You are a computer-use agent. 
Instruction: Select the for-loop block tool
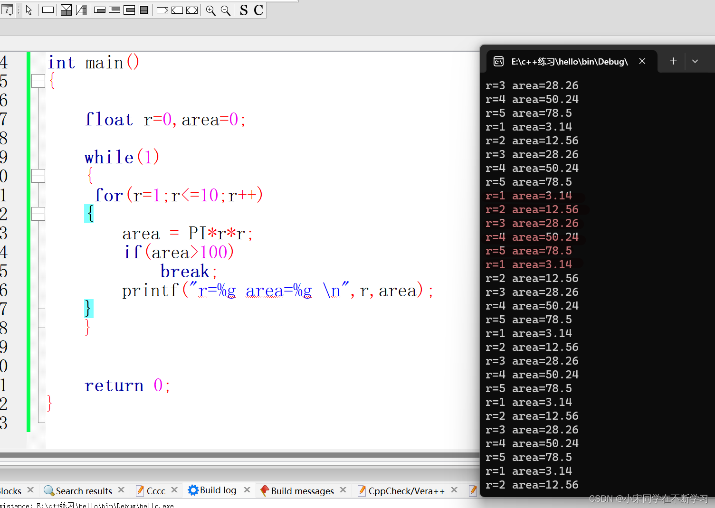129,10
